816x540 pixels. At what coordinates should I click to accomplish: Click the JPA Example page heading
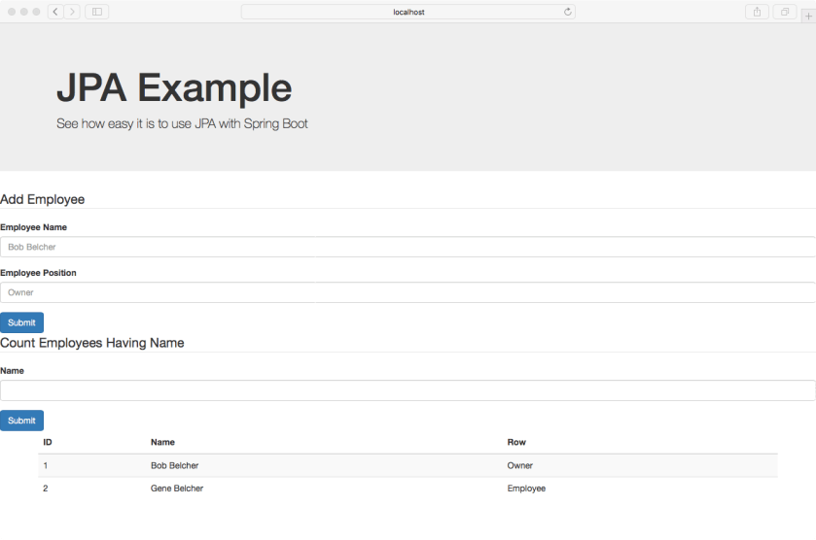[174, 88]
